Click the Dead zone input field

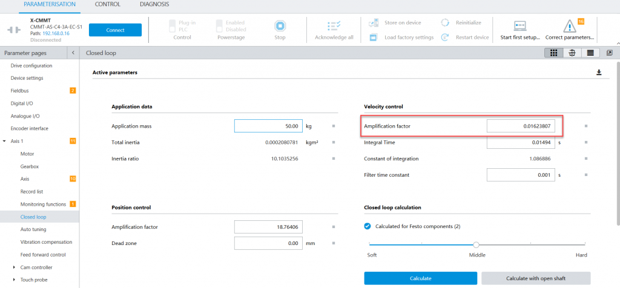click(x=268, y=243)
